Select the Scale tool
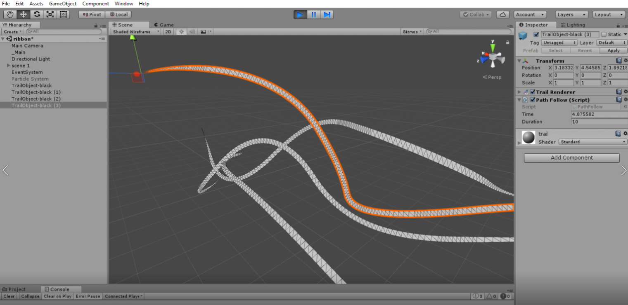The height and width of the screenshot is (305, 628). click(x=50, y=14)
